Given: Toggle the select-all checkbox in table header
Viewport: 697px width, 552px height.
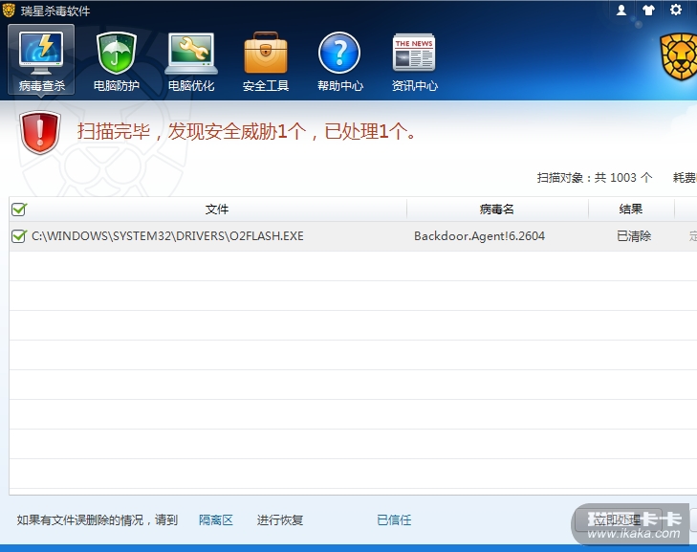Looking at the screenshot, I should pos(19,210).
